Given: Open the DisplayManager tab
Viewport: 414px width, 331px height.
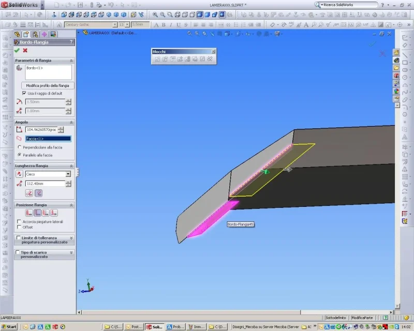Looking at the screenshot, I should pyautogui.click(x=53, y=34).
